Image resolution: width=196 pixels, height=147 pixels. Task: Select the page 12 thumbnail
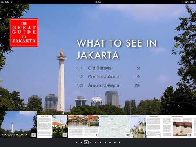177,126
